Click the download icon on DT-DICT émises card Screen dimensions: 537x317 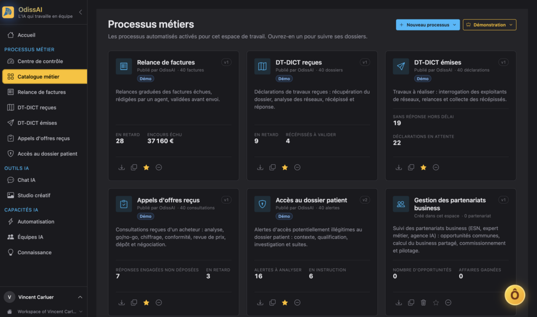point(399,167)
